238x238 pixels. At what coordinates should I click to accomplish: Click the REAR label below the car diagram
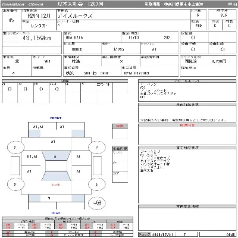[56, 213]
